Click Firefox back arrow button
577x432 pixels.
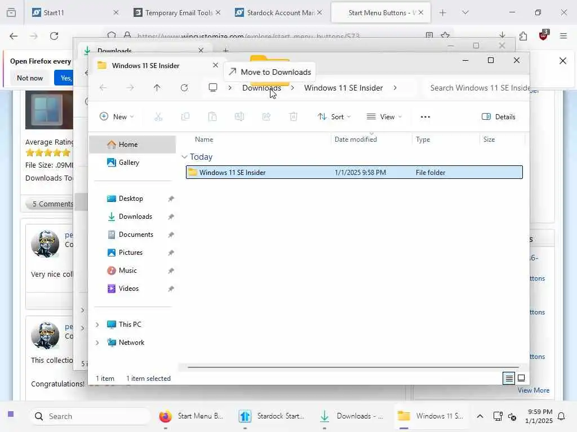coord(14,36)
